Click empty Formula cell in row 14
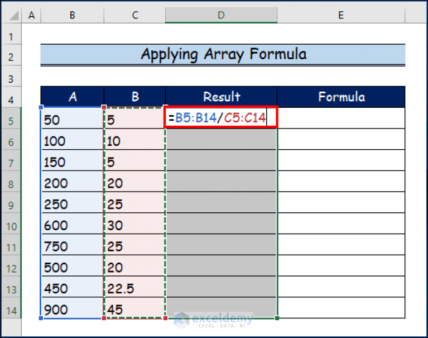 click(341, 308)
